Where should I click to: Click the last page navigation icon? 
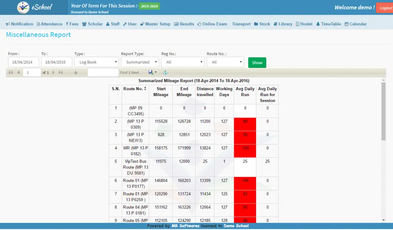pos(60,72)
